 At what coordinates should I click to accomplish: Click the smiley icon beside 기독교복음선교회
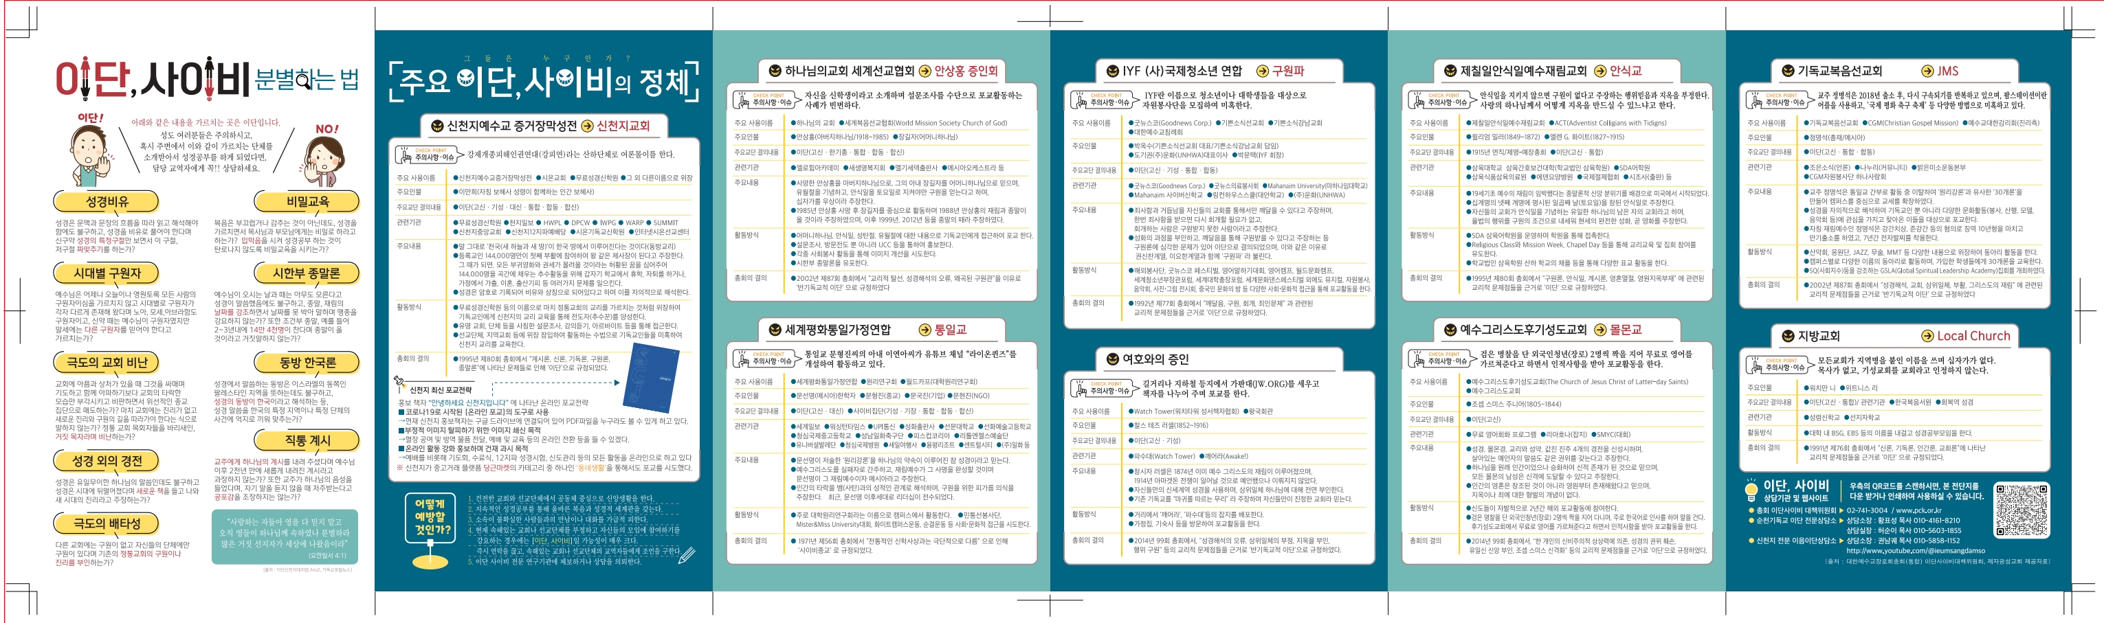(x=1787, y=71)
